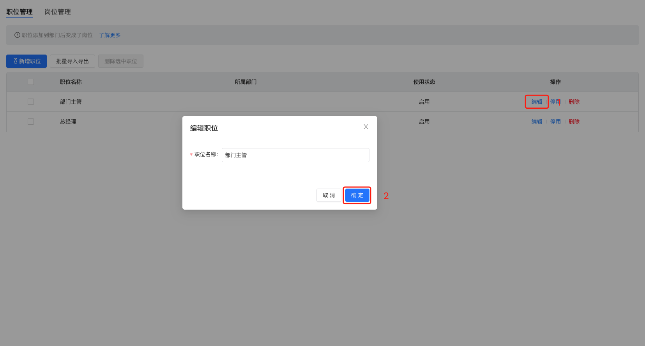Click the 确定 button in dialog
This screenshot has width=645, height=346.
[357, 195]
